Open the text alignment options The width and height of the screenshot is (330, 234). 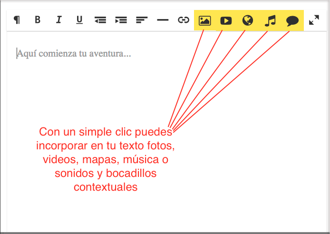142,20
